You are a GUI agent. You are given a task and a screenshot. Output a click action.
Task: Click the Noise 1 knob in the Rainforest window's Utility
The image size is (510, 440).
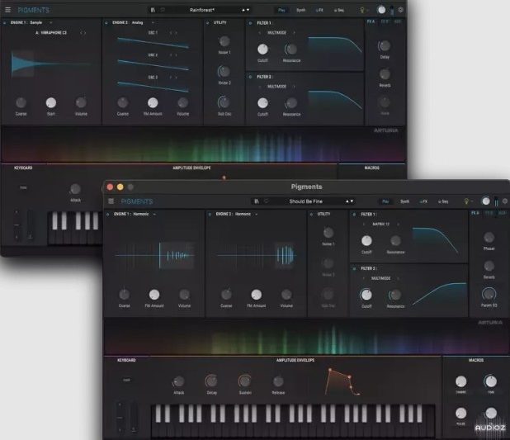[224, 41]
